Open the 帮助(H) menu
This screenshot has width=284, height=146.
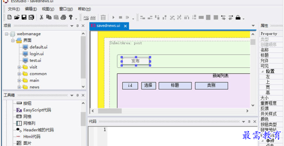coord(85,9)
